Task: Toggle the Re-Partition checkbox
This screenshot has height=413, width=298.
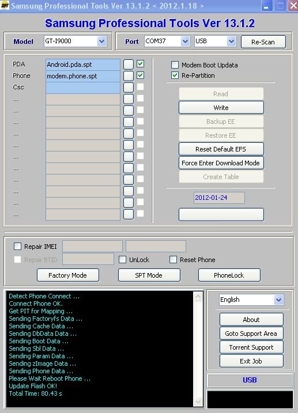Action: click(175, 75)
